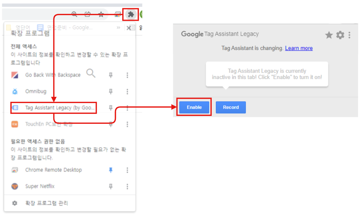Click the Google logo in Tag Assistant
The width and height of the screenshot is (364, 214).
tap(192, 34)
